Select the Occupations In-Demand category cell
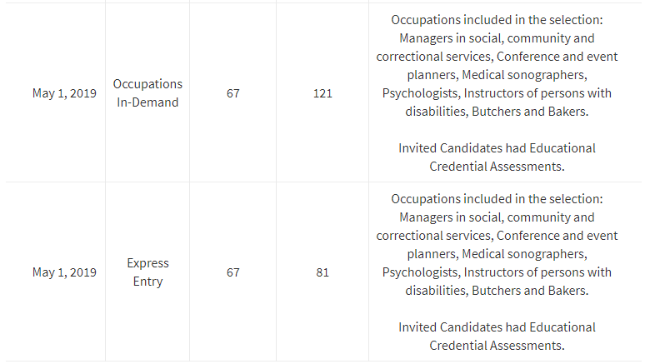 coord(147,93)
